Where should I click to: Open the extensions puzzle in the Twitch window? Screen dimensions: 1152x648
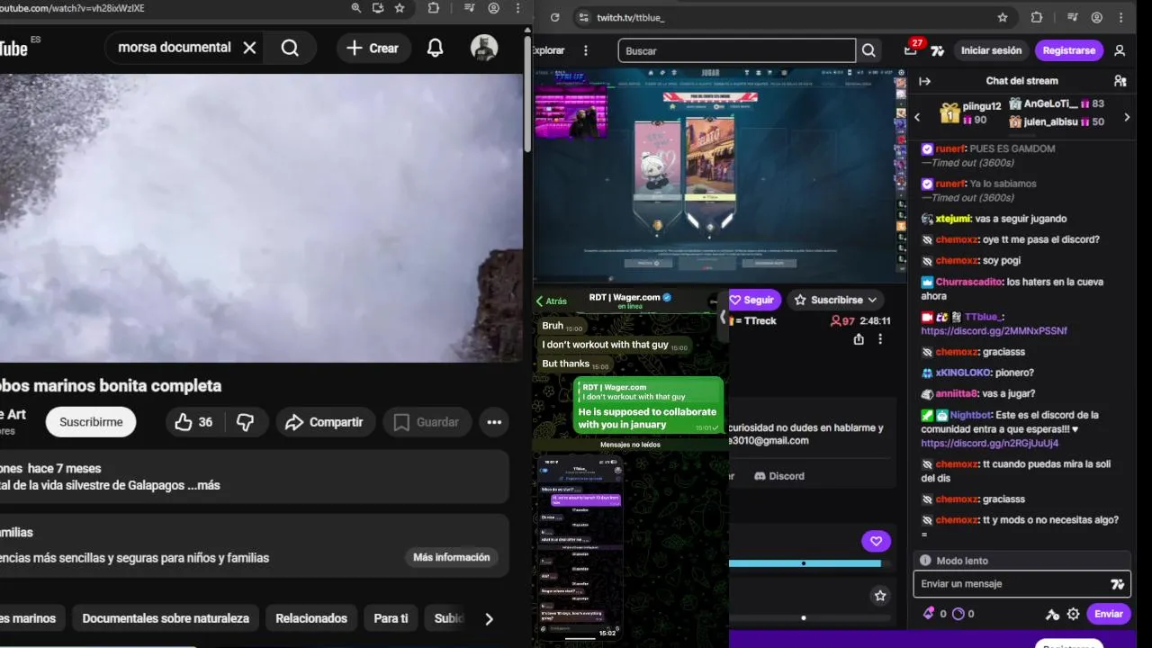[1036, 17]
